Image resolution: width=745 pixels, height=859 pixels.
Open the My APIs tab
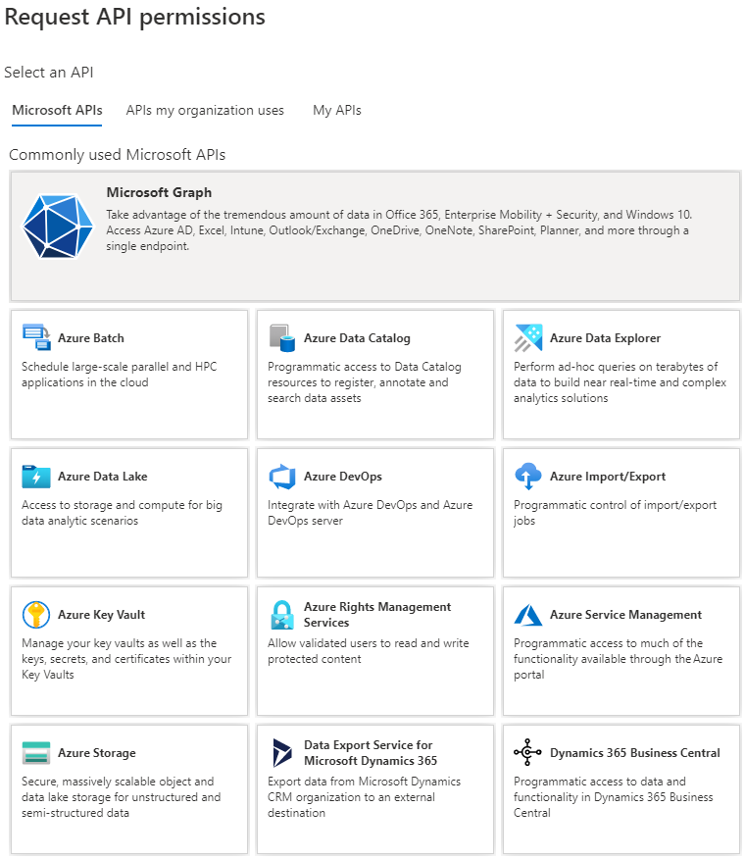click(336, 110)
